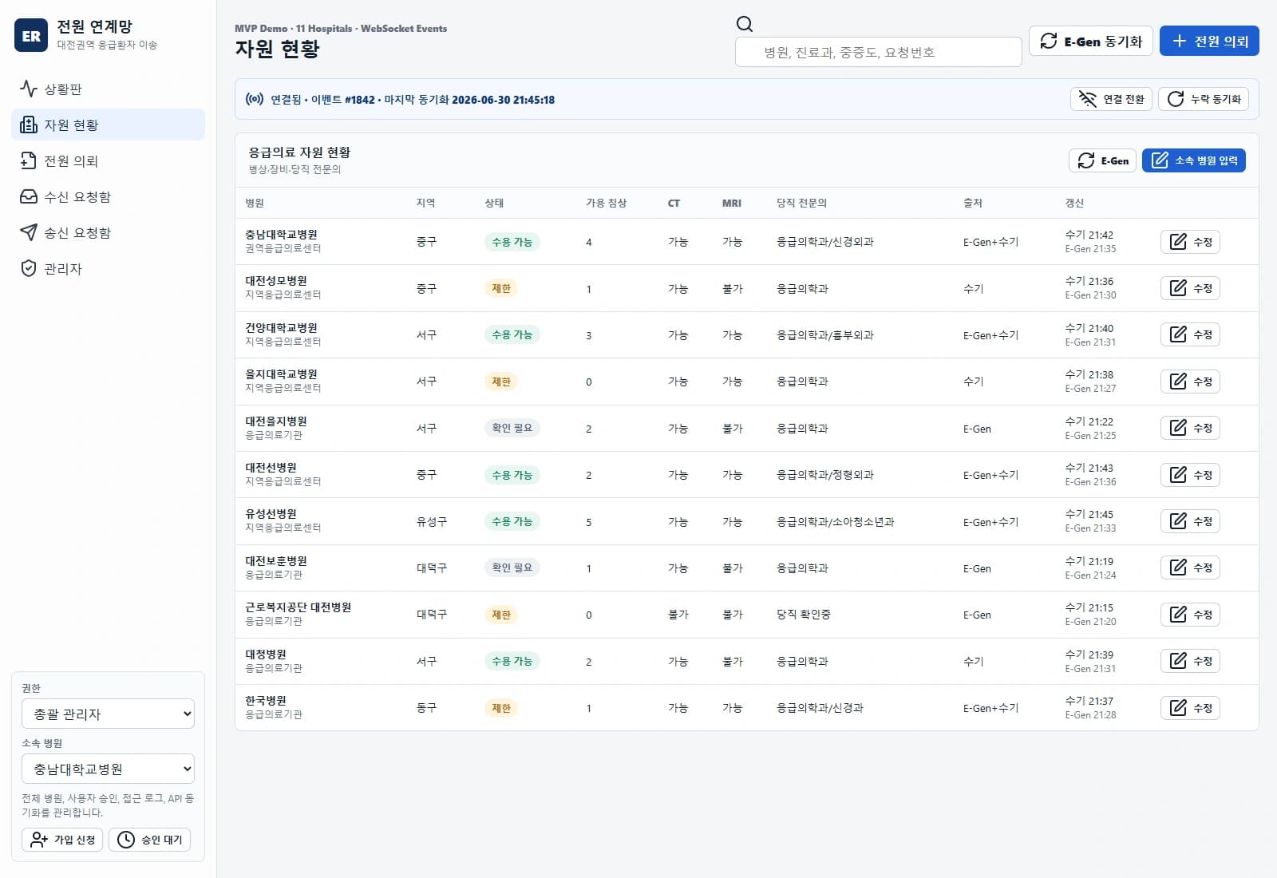
Task: Open the 소속 병원 hospital dropdown
Action: [x=108, y=769]
